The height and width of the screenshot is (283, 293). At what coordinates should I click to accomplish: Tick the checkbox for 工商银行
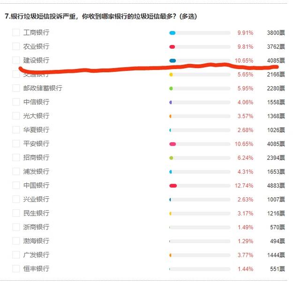pos(16,32)
